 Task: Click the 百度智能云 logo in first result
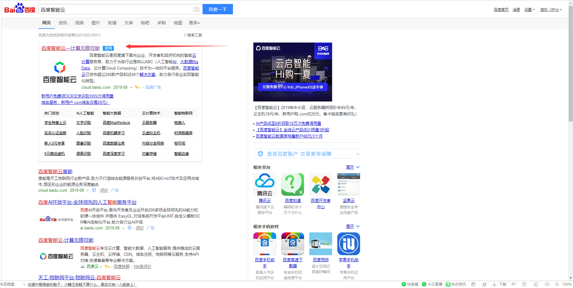(x=60, y=72)
